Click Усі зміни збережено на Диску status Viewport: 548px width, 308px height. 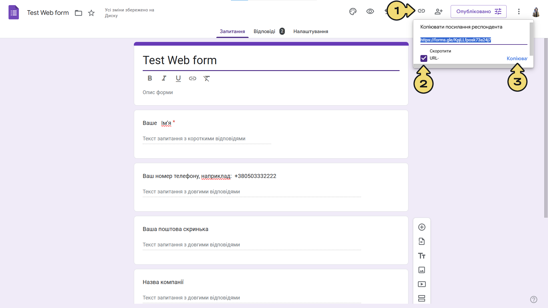[130, 13]
